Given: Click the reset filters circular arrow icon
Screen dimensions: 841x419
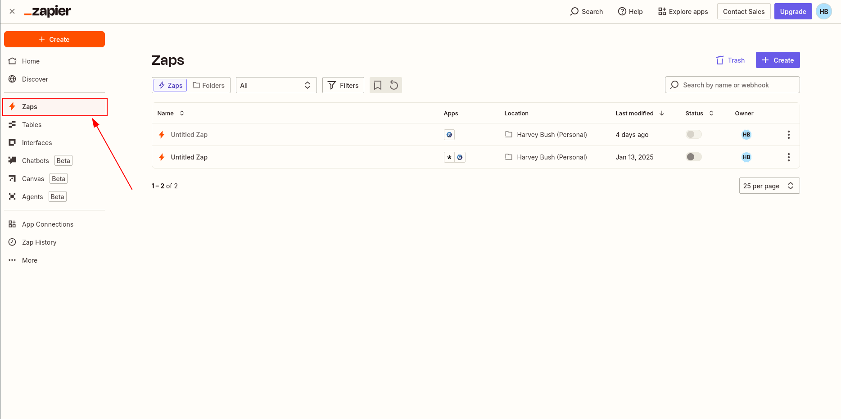Looking at the screenshot, I should [x=394, y=85].
